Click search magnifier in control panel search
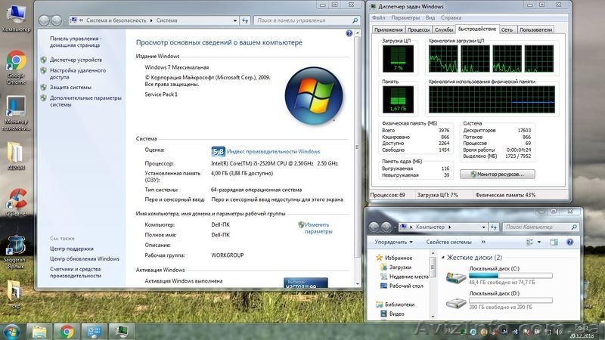Viewport: 605px width, 340px height. [x=355, y=20]
